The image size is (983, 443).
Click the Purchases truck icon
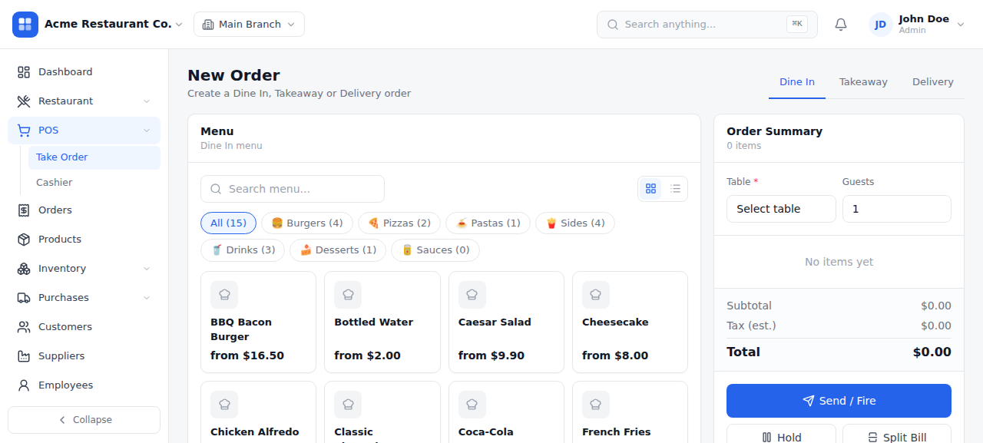pos(24,298)
